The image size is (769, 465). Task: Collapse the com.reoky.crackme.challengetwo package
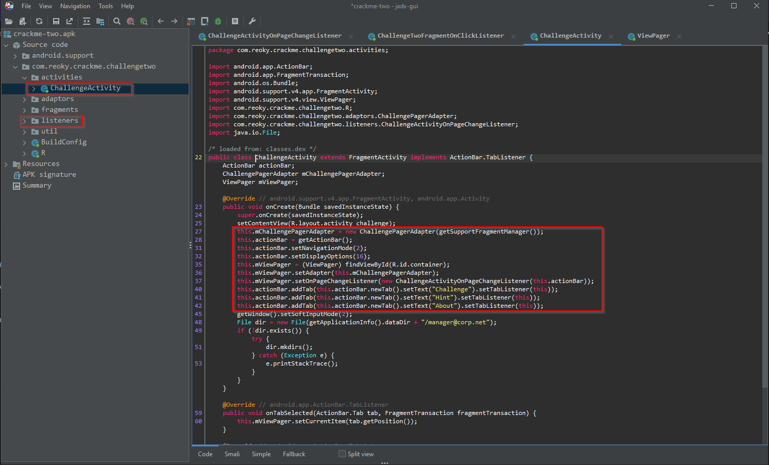[15, 67]
